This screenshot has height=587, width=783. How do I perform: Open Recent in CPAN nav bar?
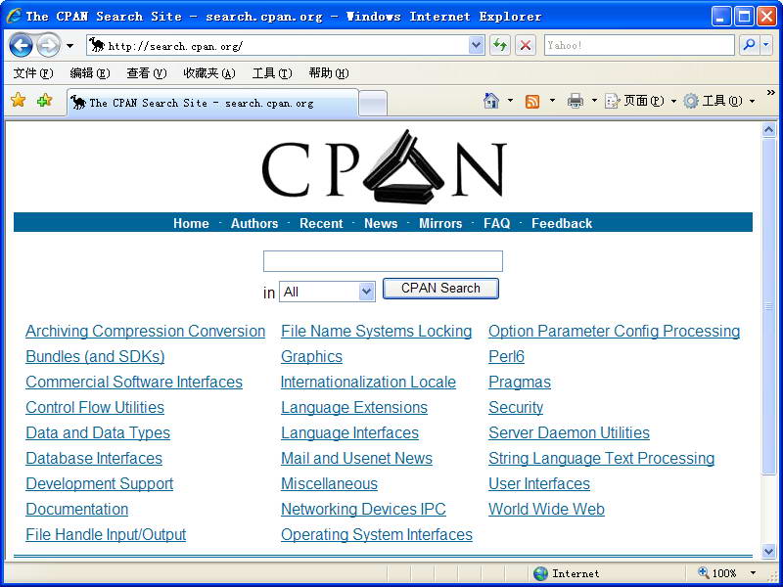pos(321,223)
